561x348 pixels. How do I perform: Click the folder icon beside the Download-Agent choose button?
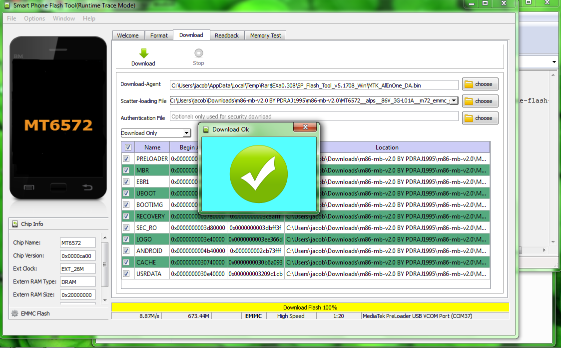point(469,84)
